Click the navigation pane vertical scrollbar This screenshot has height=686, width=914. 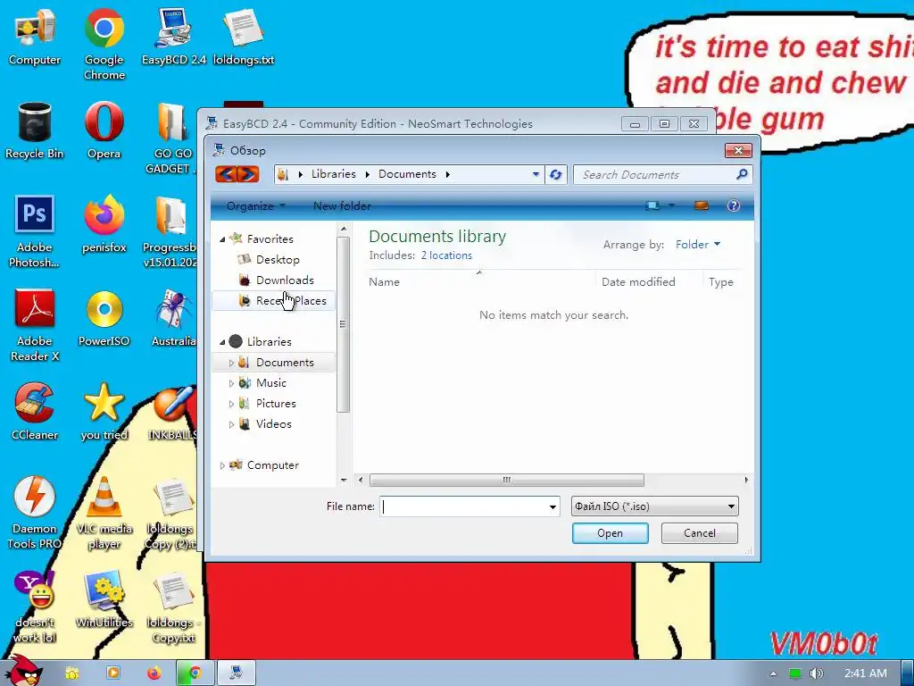343,324
